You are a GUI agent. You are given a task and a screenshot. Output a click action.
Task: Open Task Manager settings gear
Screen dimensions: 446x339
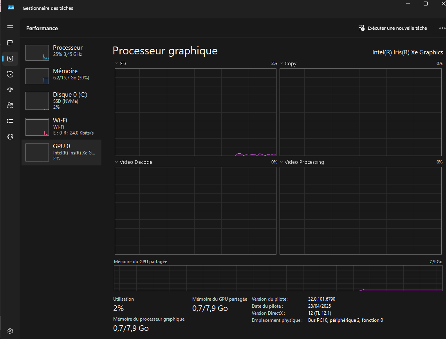10,331
